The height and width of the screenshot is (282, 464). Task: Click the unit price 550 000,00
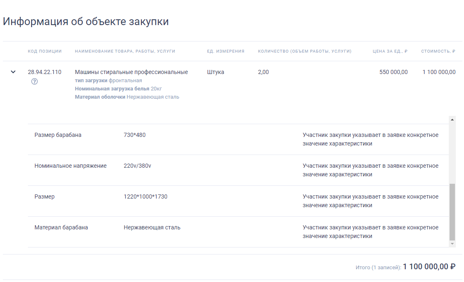pyautogui.click(x=393, y=72)
